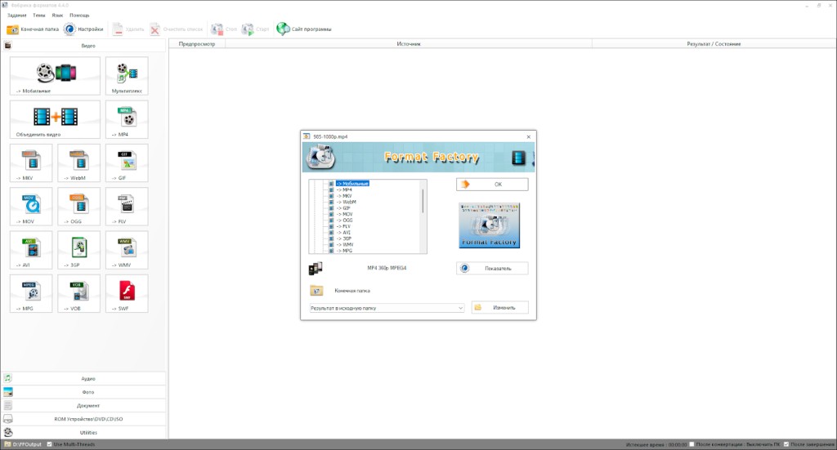Expand the Аудио category

pos(84,379)
